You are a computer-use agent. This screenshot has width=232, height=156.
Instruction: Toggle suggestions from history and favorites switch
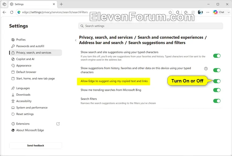pyautogui.click(x=217, y=70)
